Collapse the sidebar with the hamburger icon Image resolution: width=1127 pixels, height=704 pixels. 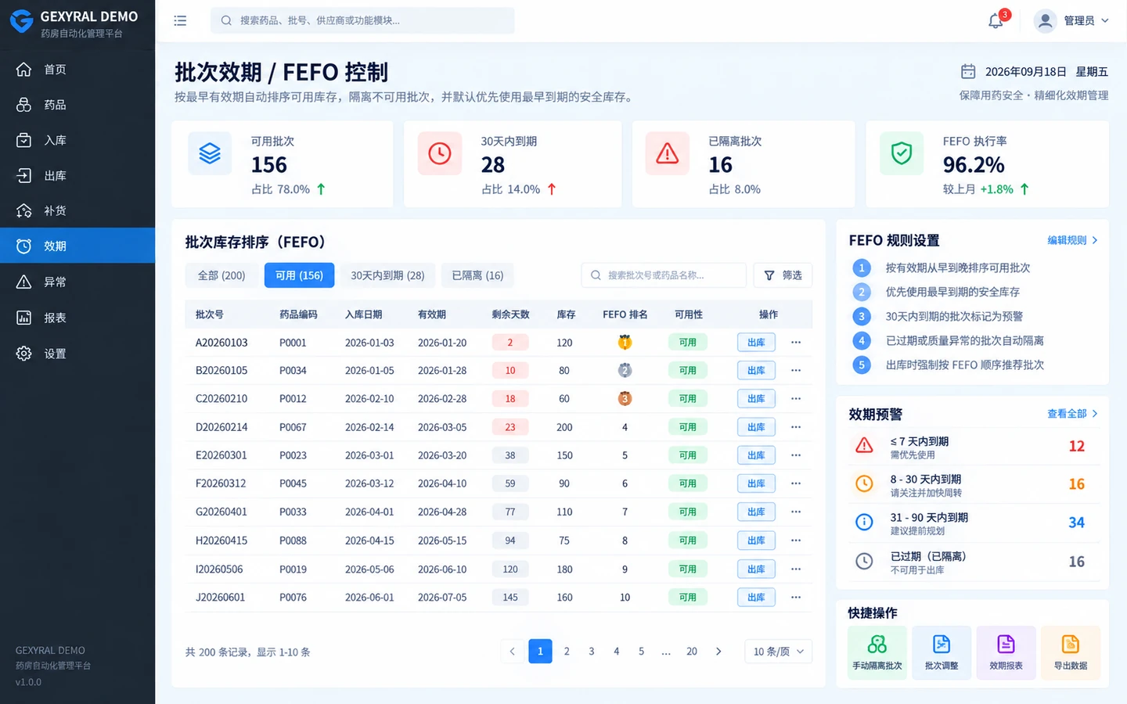click(180, 21)
